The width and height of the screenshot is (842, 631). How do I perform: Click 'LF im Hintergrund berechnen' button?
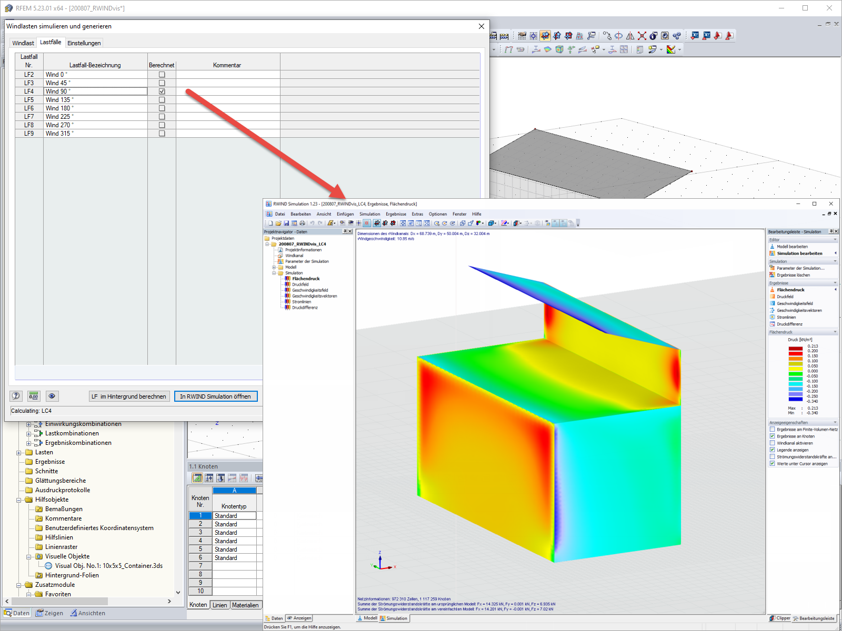coord(129,396)
